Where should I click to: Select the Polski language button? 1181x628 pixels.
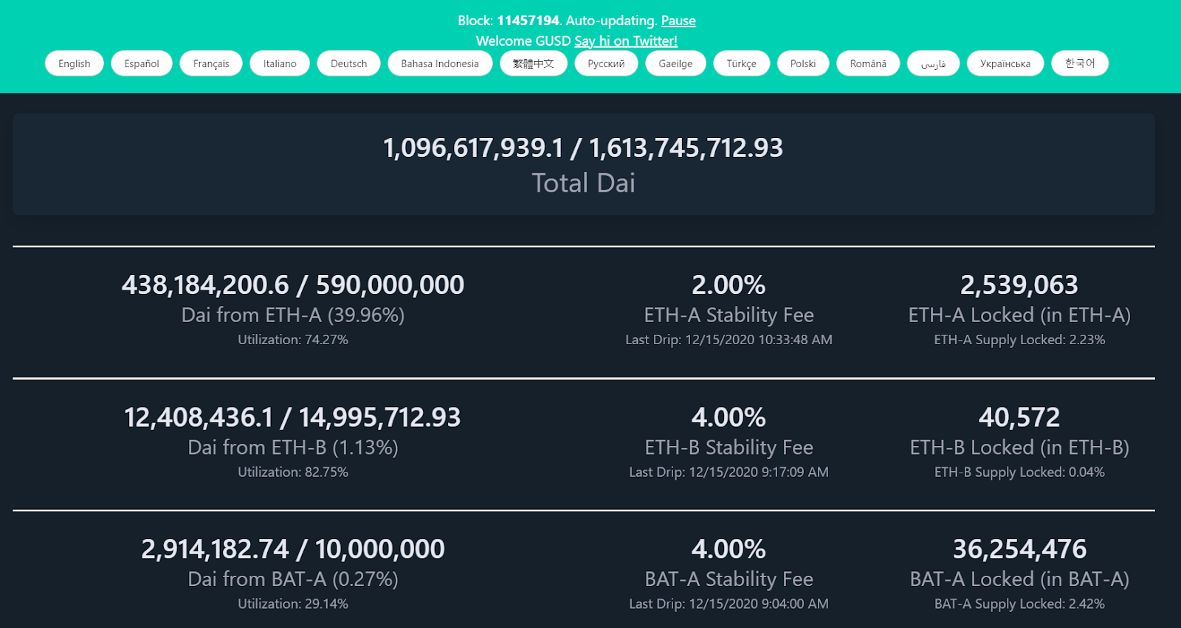point(803,63)
